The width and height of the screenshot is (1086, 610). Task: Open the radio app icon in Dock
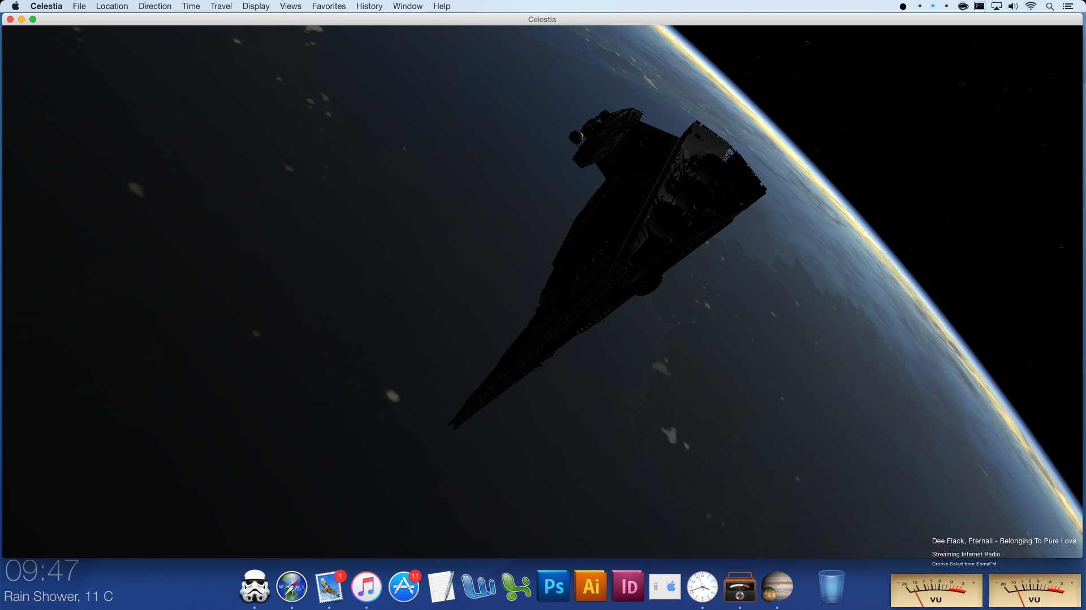click(740, 586)
